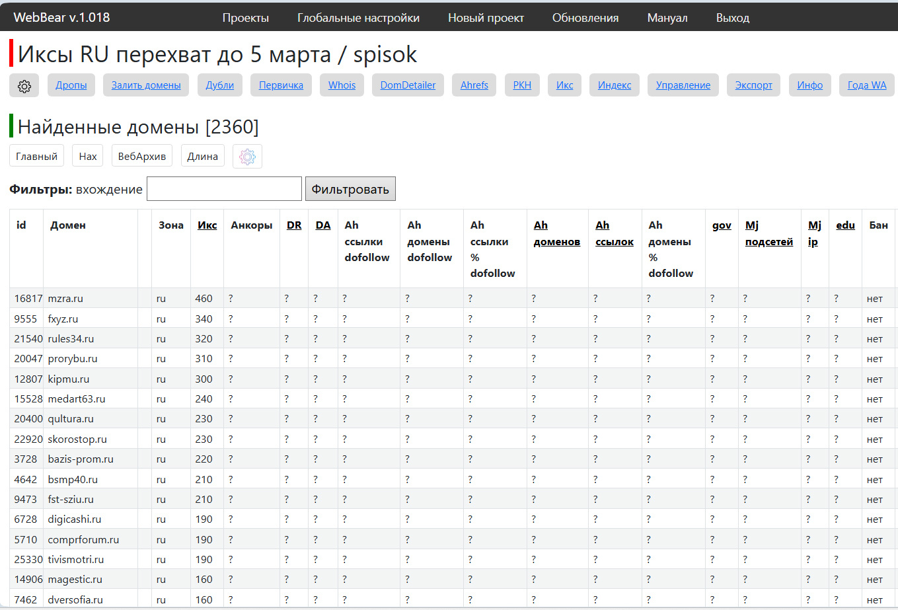Click the blue gear icon beside Длина
Image resolution: width=898 pixels, height=610 pixels.
(247, 157)
